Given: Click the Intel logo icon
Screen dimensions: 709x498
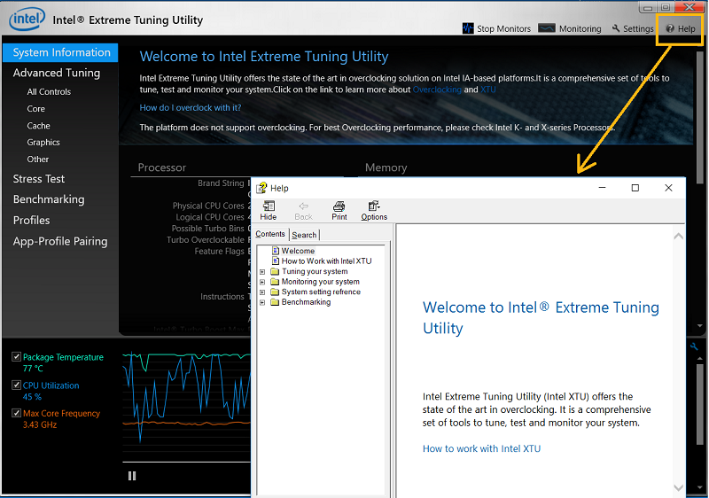Looking at the screenshot, I should click(x=27, y=19).
